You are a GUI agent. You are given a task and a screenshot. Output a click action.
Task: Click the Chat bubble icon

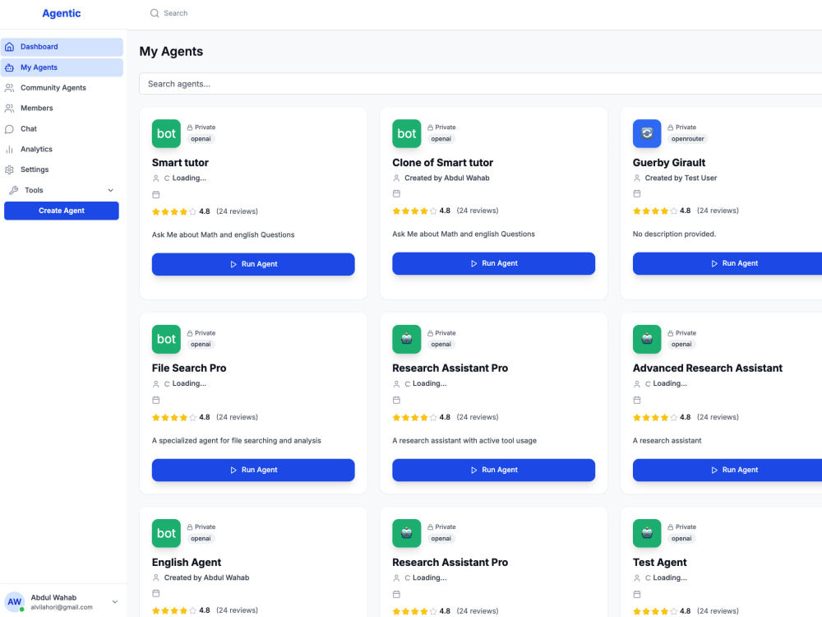(9, 128)
